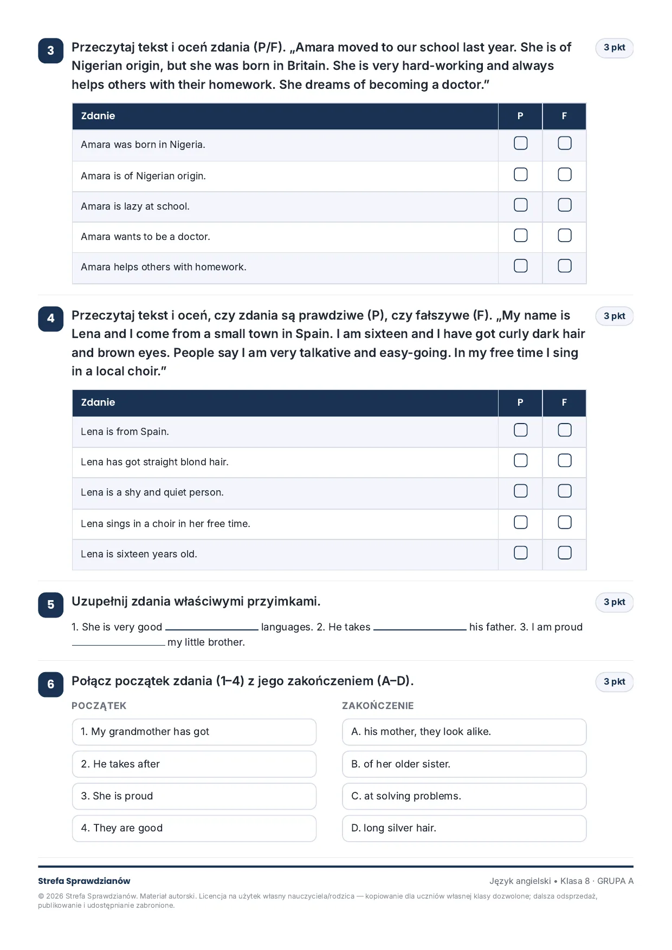The height and width of the screenshot is (950, 672).
Task: Check P for 'Amara was born in Nigeria.'
Action: tap(520, 143)
